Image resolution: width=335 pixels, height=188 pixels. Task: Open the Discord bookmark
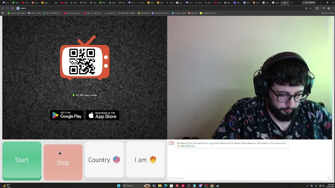(160, 13)
